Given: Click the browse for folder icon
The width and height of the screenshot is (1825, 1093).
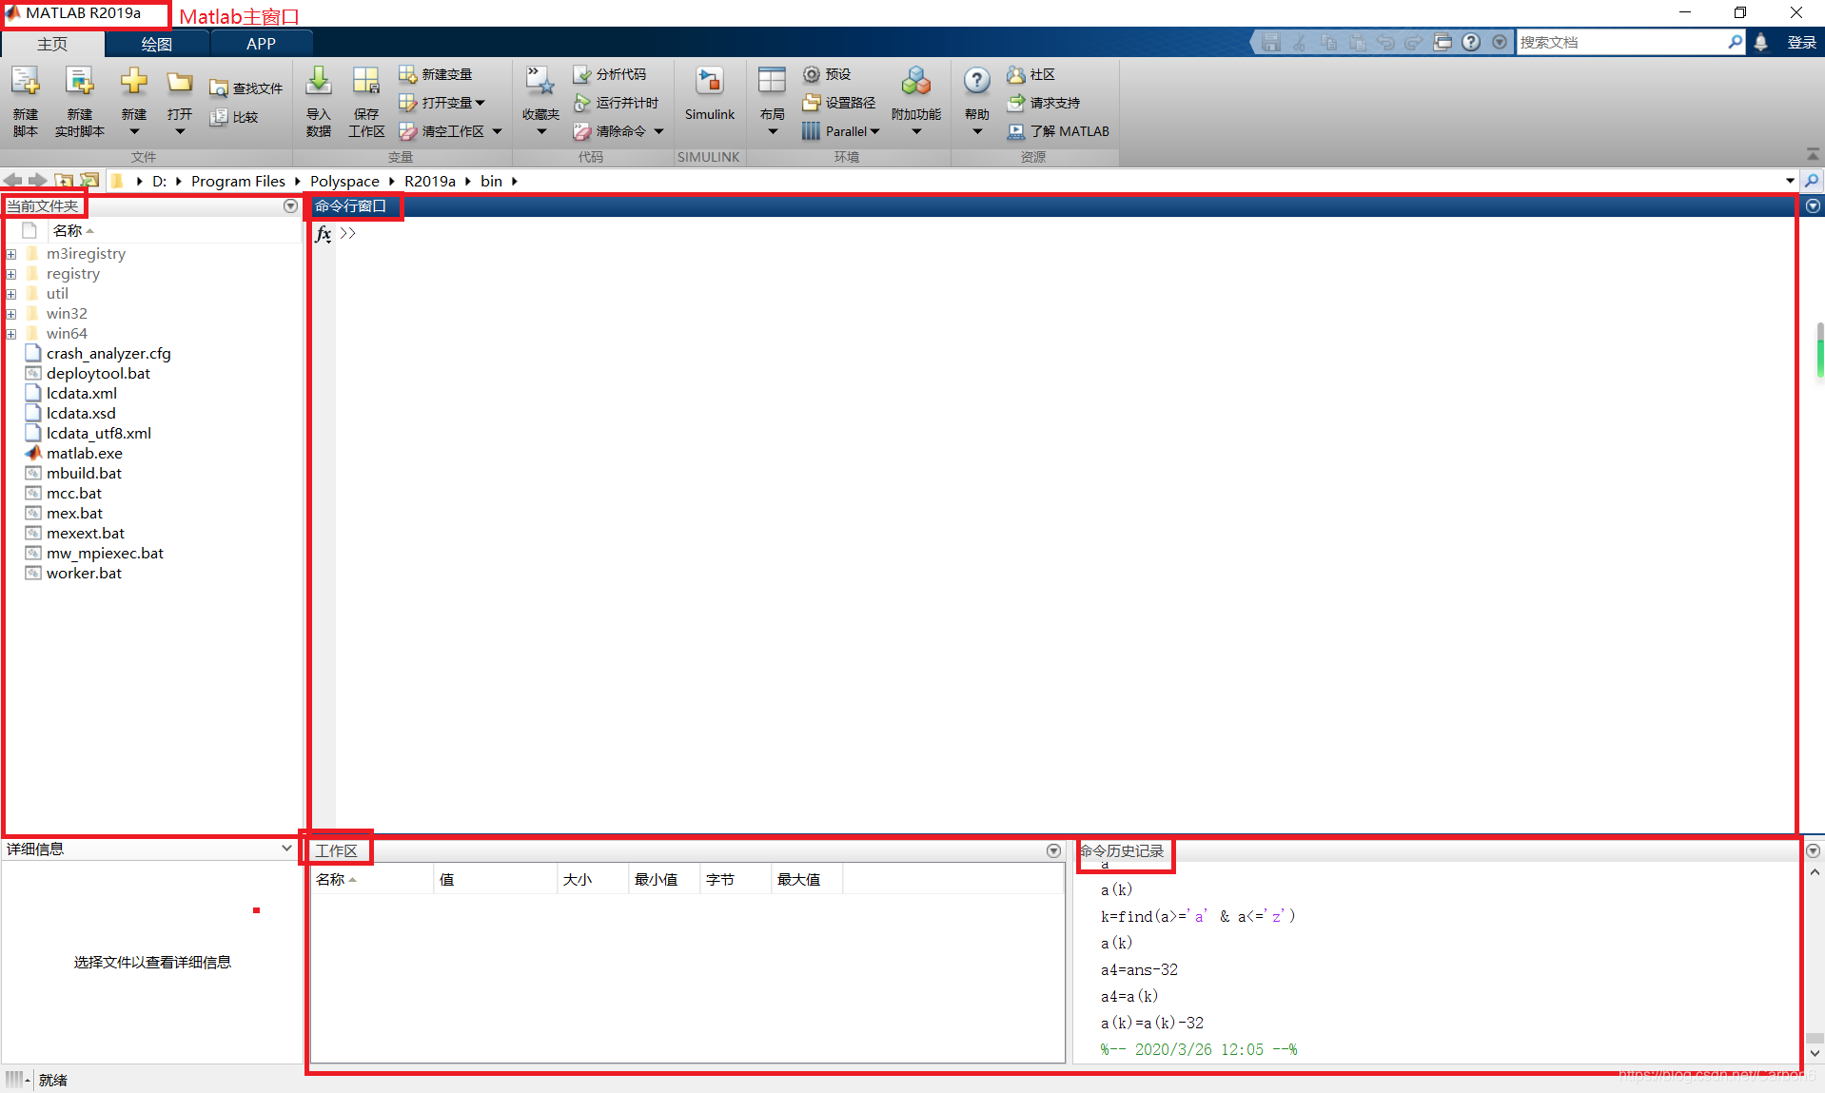Looking at the screenshot, I should (x=89, y=181).
